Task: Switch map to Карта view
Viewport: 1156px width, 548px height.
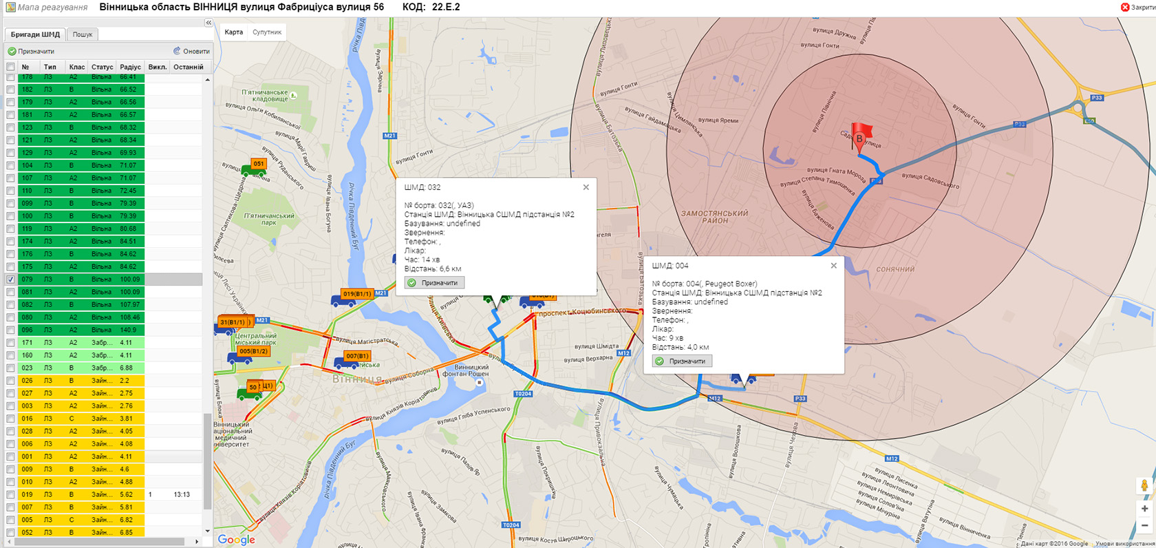Action: pyautogui.click(x=234, y=32)
